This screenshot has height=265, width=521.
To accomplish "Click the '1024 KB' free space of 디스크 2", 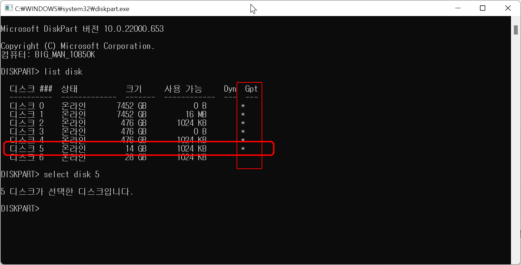I will pyautogui.click(x=192, y=123).
